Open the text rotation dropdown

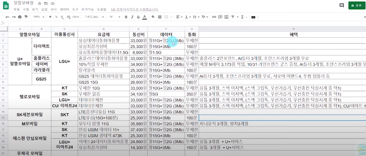click(205, 17)
